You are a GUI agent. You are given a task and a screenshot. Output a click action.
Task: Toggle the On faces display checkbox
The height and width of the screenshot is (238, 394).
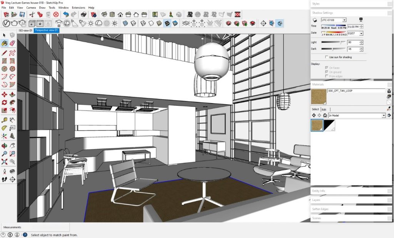click(326, 67)
